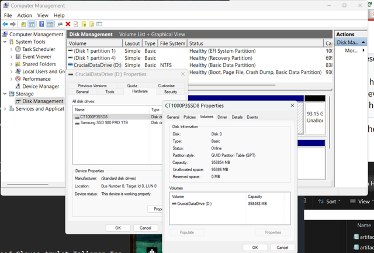Click the blue Back arrow in toolbar
Screen dimensions: 374x253
click(x=5, y=24)
